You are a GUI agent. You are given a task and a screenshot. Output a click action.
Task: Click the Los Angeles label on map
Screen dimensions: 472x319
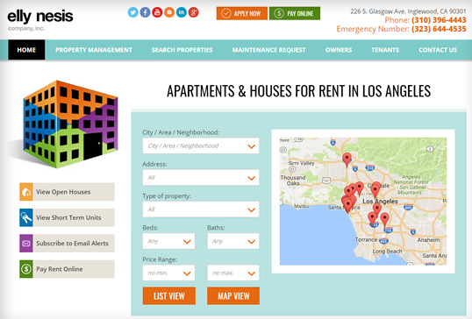[380, 202]
